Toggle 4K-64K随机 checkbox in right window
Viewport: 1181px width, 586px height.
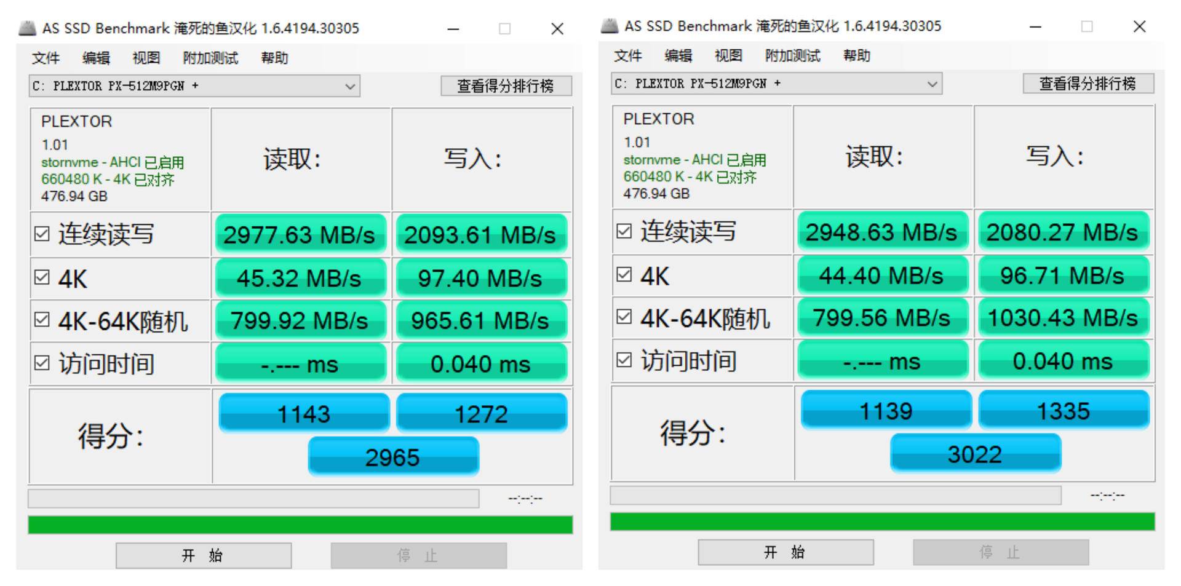[624, 317]
